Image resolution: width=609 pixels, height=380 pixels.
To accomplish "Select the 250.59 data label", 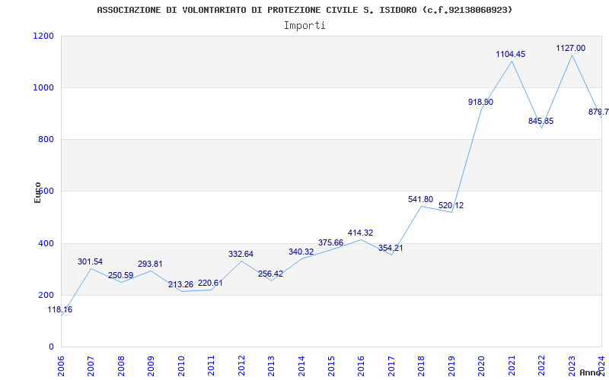I will (x=120, y=275).
